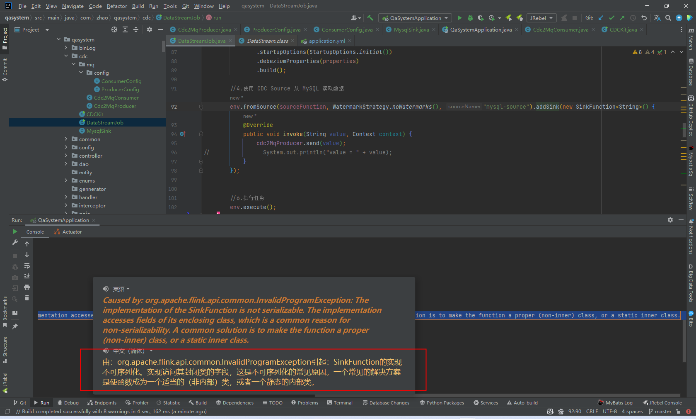Viewport: 696px width, 419px height.
Task: Open the QaSystemApplication run configuration dropdown
Action: (416, 18)
